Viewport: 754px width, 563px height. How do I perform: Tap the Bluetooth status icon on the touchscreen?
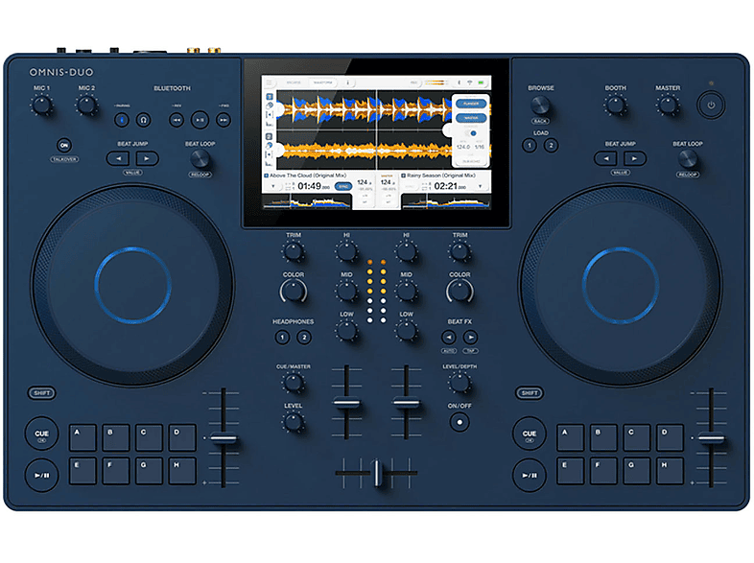click(459, 82)
